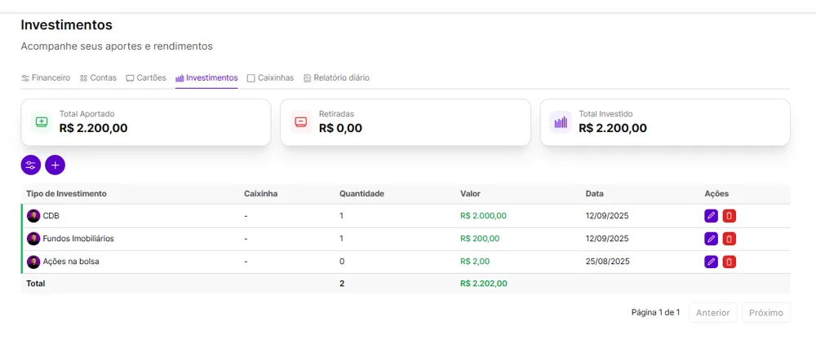Image resolution: width=816 pixels, height=352 pixels.
Task: Click the Total row label
Action: click(36, 284)
